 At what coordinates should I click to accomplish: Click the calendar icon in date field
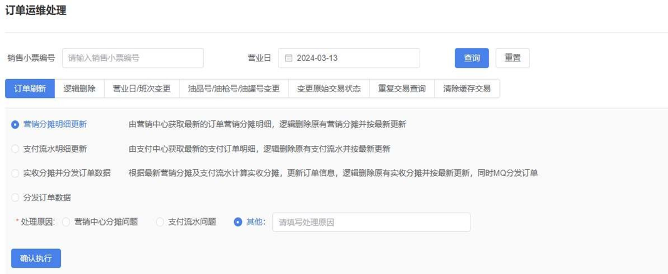coord(289,58)
